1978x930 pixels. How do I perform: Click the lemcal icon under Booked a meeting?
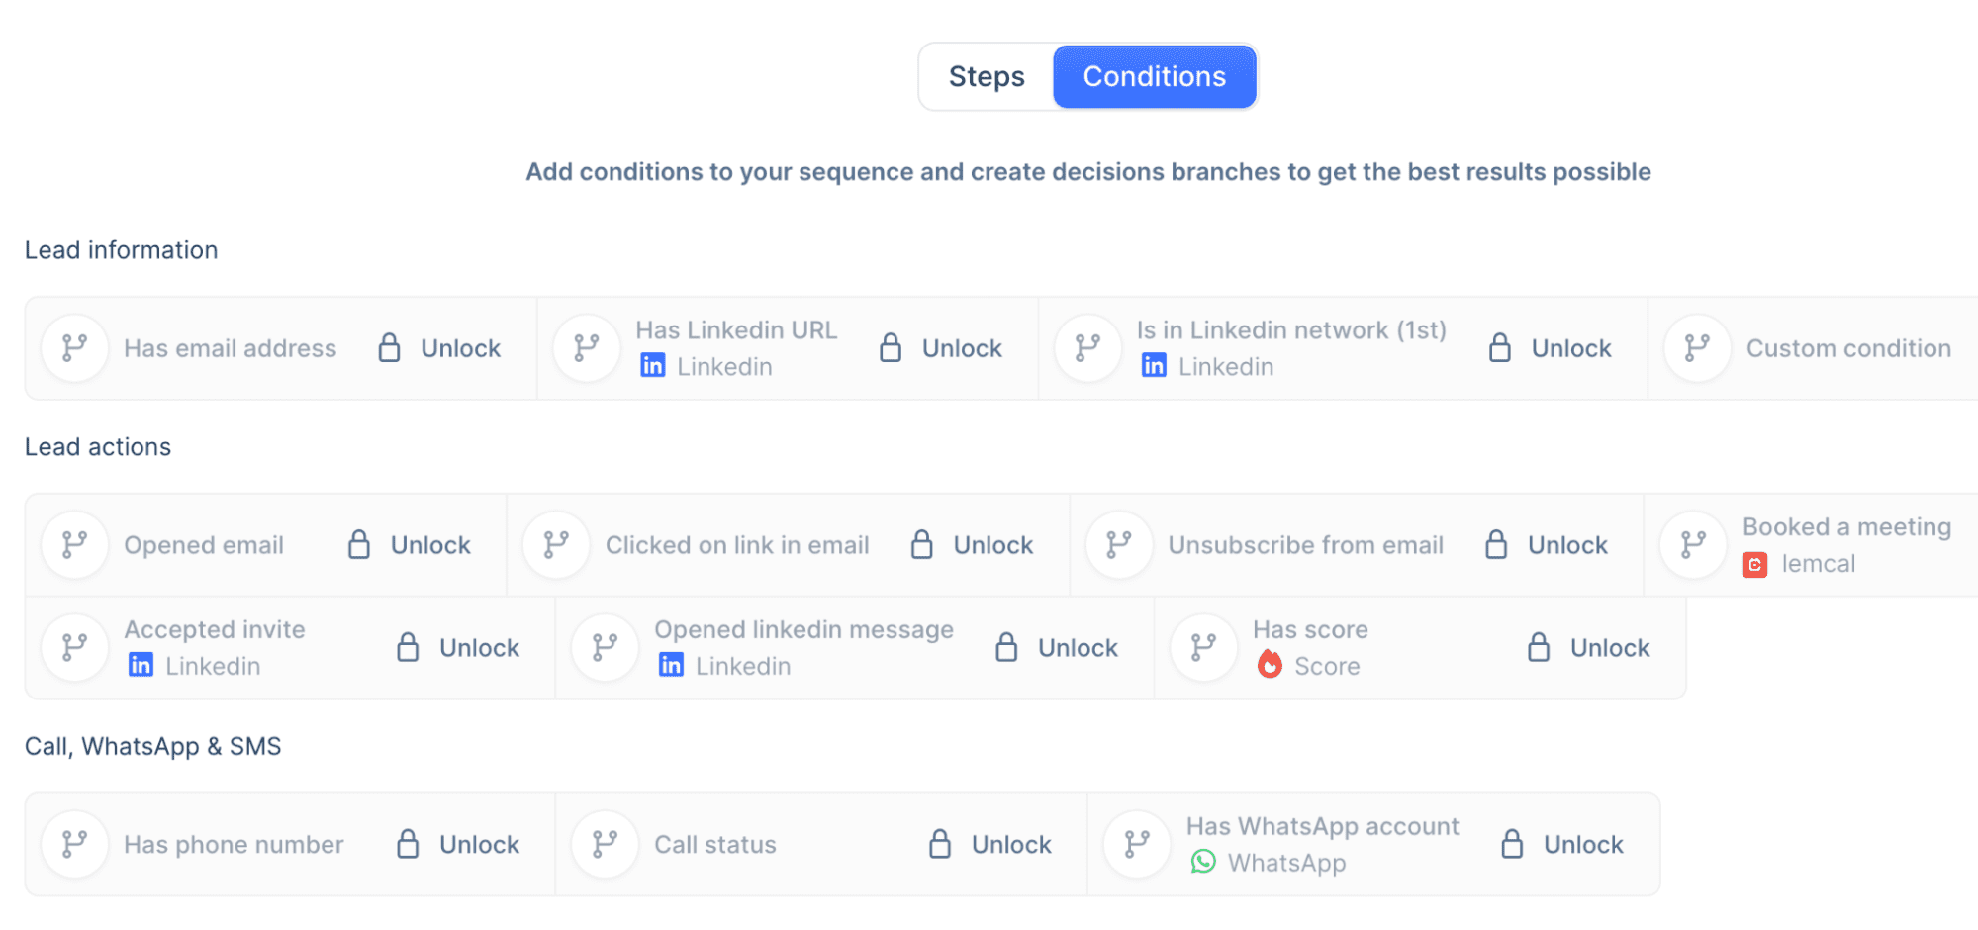[1754, 565]
